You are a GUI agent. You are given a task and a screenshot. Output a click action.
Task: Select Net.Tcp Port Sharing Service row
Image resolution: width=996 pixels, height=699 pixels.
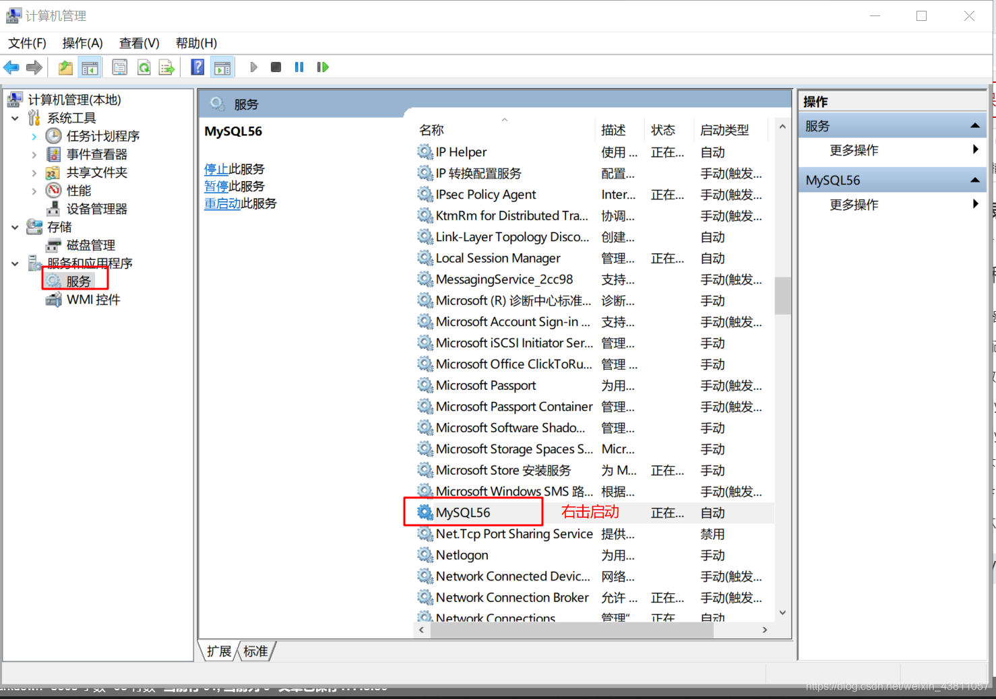(595, 534)
